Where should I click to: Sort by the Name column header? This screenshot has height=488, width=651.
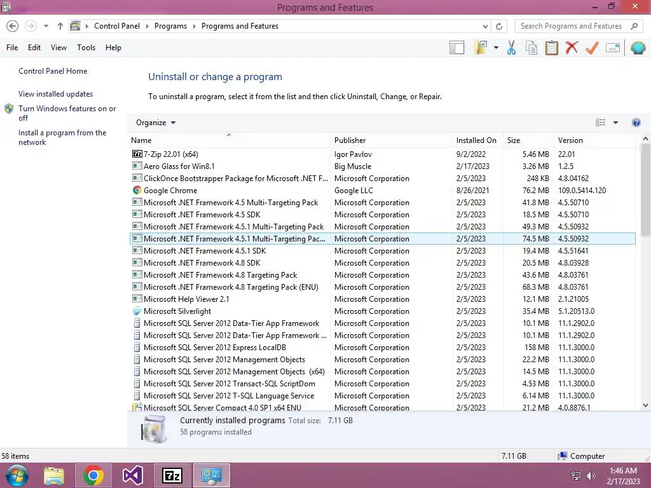tap(229, 140)
